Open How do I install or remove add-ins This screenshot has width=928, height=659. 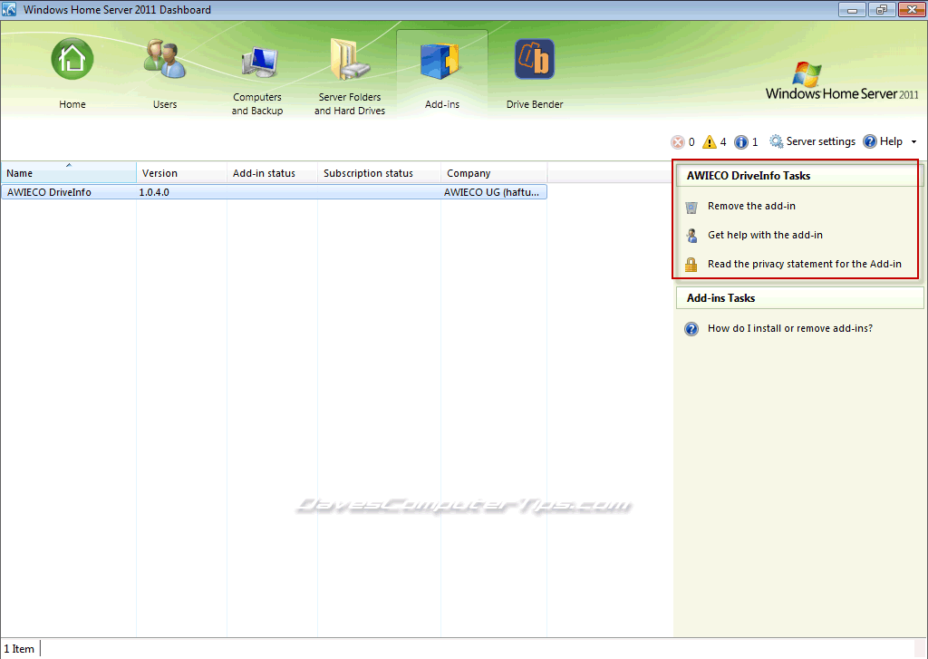click(x=790, y=329)
